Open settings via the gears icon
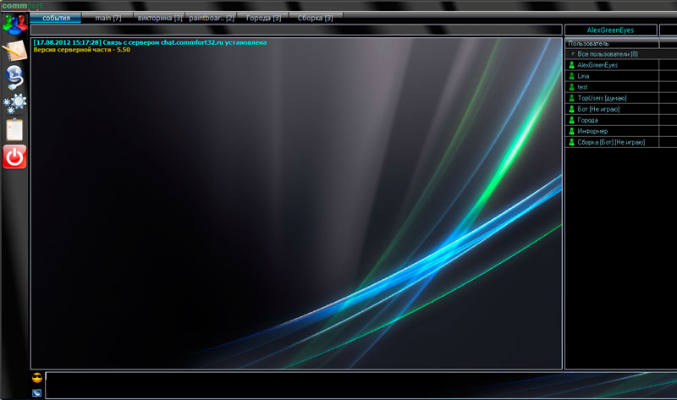Image resolution: width=677 pixels, height=400 pixels. 15,104
